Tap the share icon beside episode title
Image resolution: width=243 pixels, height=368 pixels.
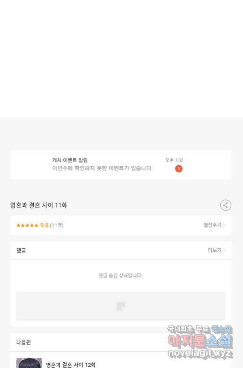tap(226, 206)
